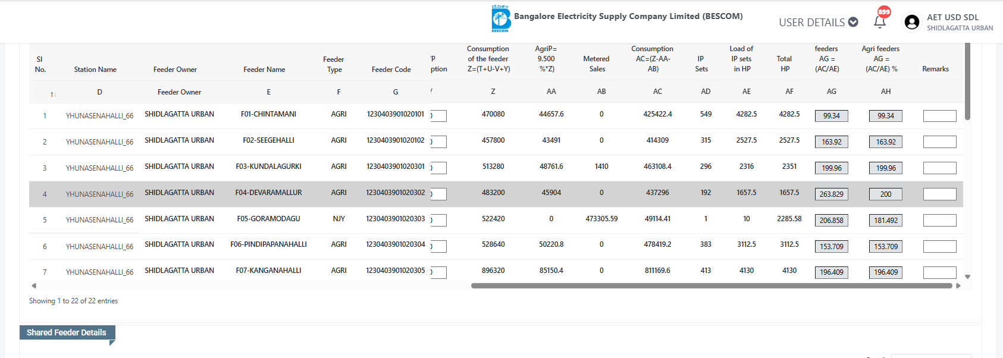This screenshot has height=358, width=1003.
Task: Click the Feeder Name column header
Action: (264, 70)
